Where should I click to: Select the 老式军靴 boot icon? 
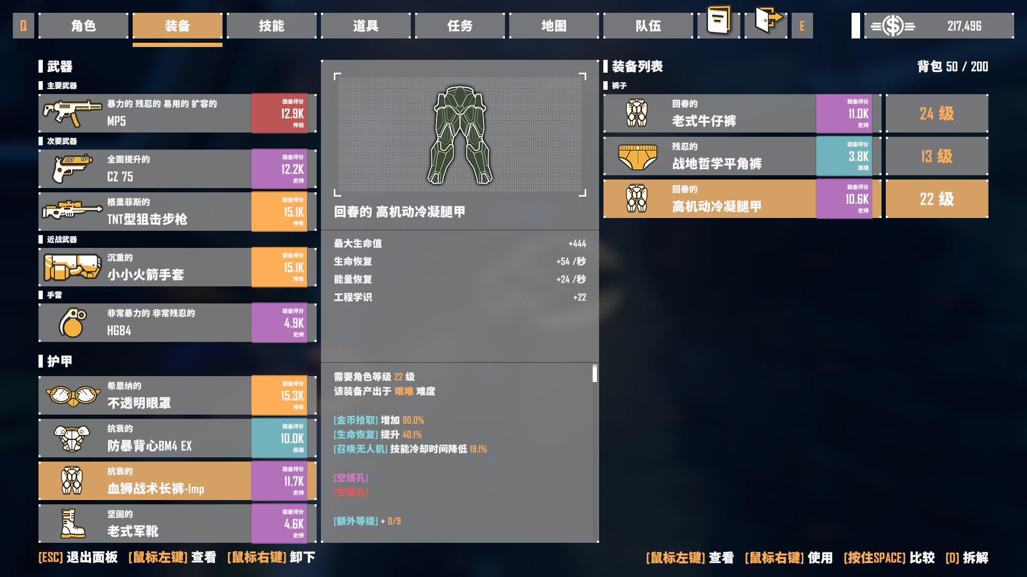pos(72,524)
